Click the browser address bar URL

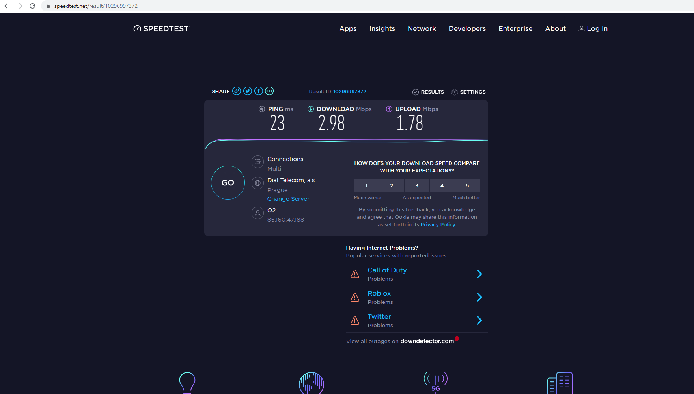96,6
